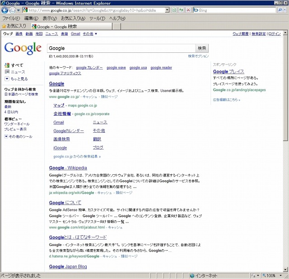Select the プレビュー表示 view

[15, 129]
